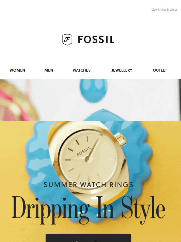Go to the MEN section
The height and width of the screenshot is (242, 181).
(x=49, y=70)
